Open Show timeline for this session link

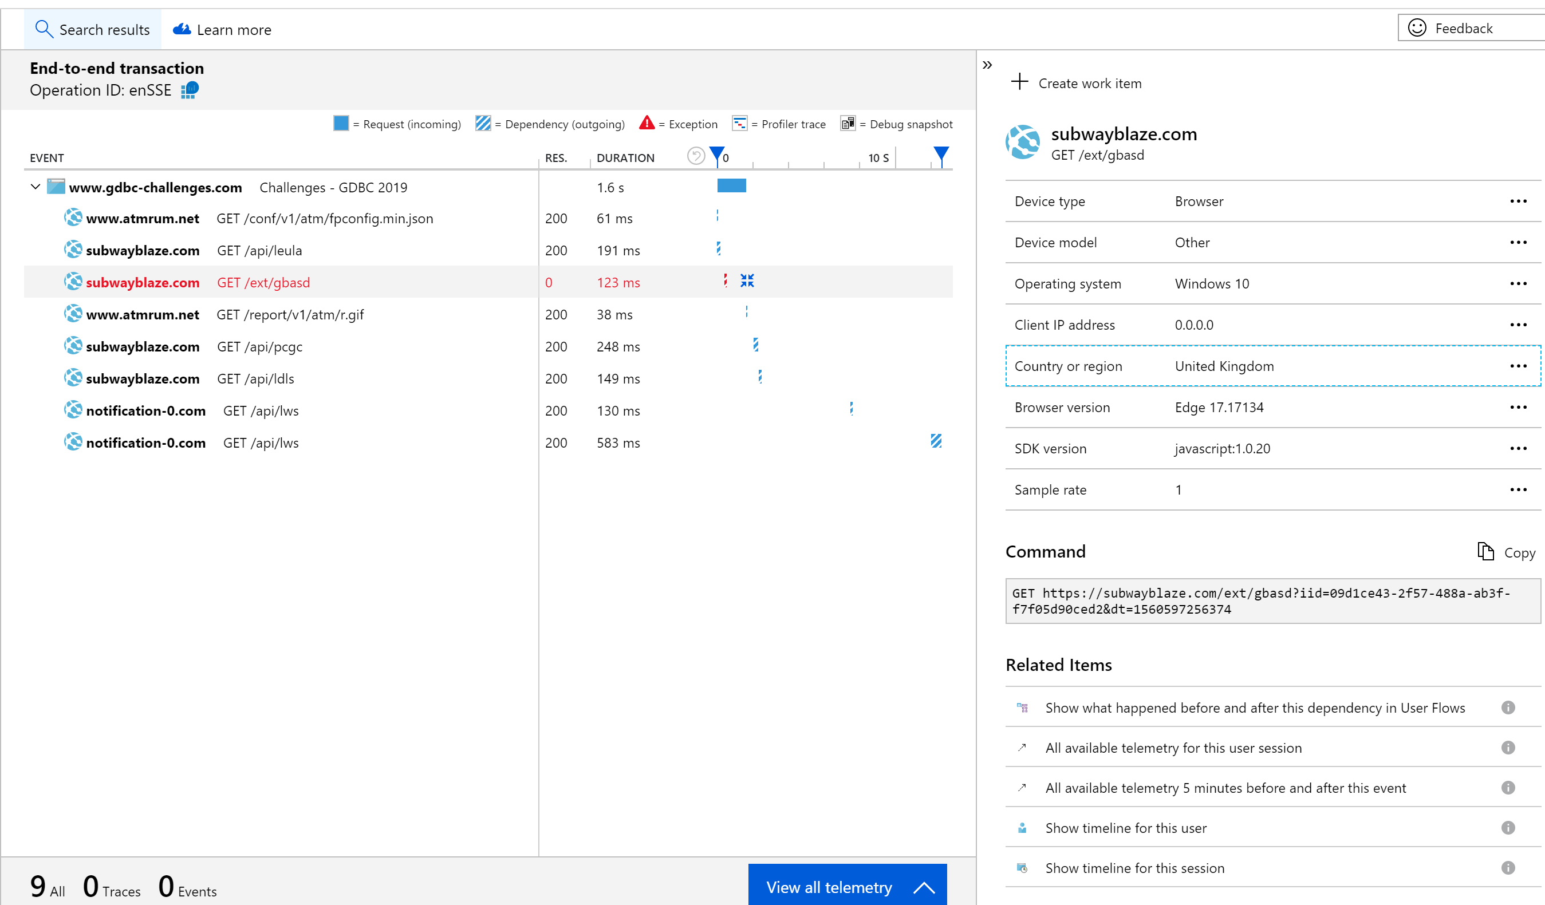coord(1134,868)
